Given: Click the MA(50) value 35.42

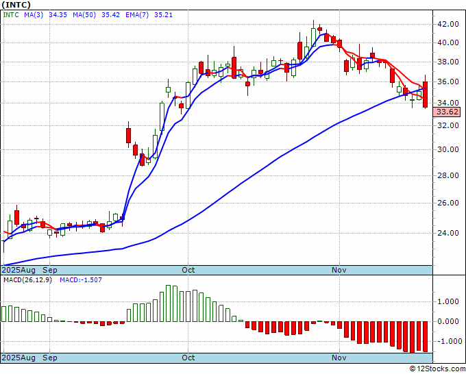Looking at the screenshot, I should coord(110,15).
